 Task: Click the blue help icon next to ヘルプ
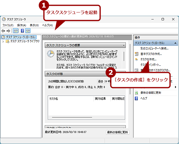click(x=136, y=98)
